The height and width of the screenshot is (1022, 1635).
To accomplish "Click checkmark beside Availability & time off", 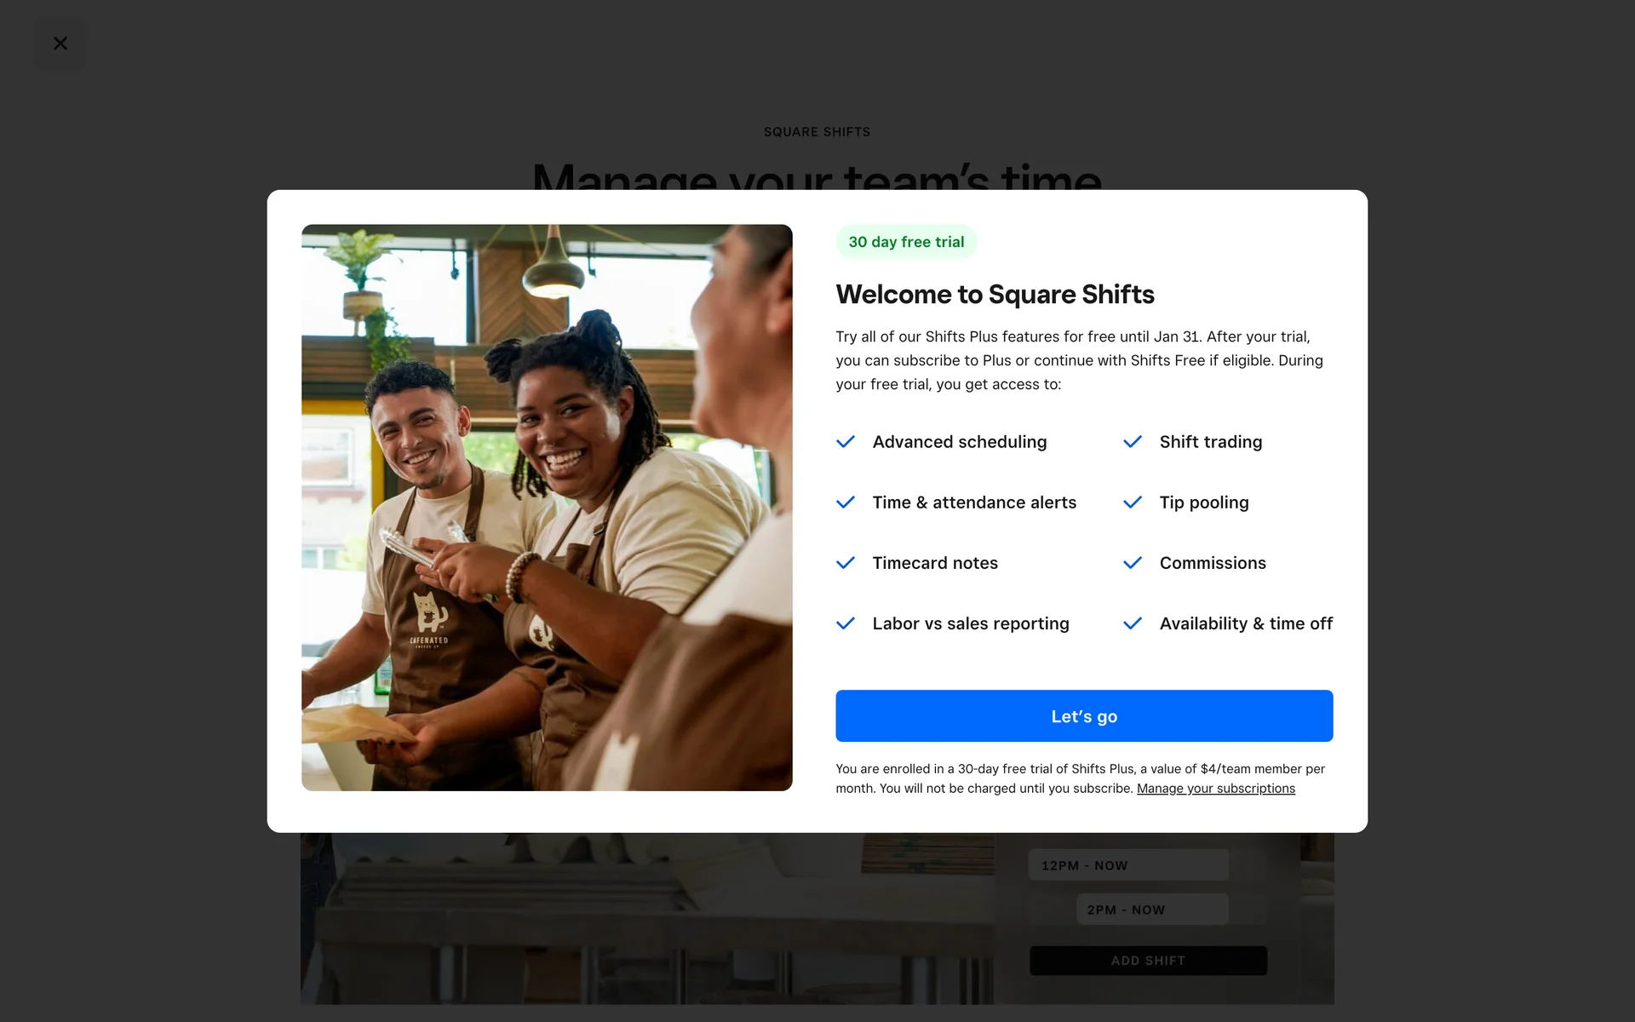I will coord(1132,623).
